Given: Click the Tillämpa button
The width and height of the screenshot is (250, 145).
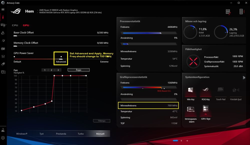Looking at the screenshot, I should coord(101,121).
